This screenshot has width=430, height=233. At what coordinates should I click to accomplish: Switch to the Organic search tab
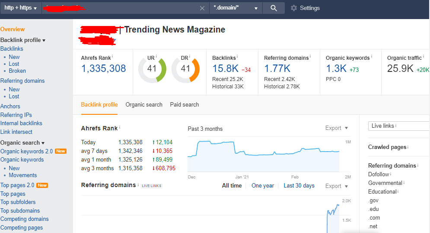pos(144,104)
